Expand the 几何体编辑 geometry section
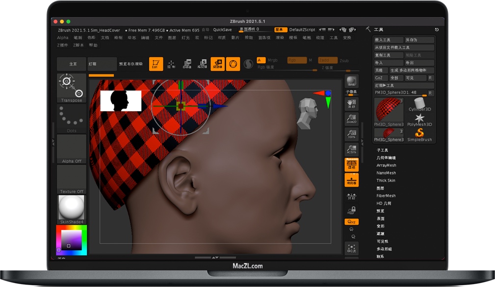The width and height of the screenshot is (495, 287). tap(388, 159)
